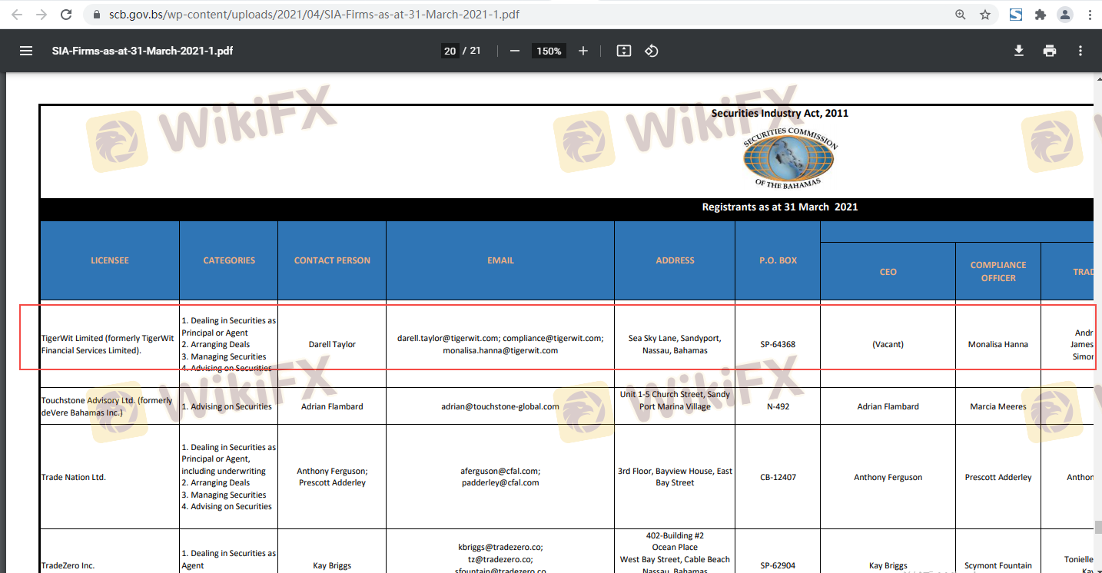This screenshot has width=1102, height=573.
Task: Click Prescott Adderley in the Compliance Officer column
Action: pyautogui.click(x=998, y=477)
